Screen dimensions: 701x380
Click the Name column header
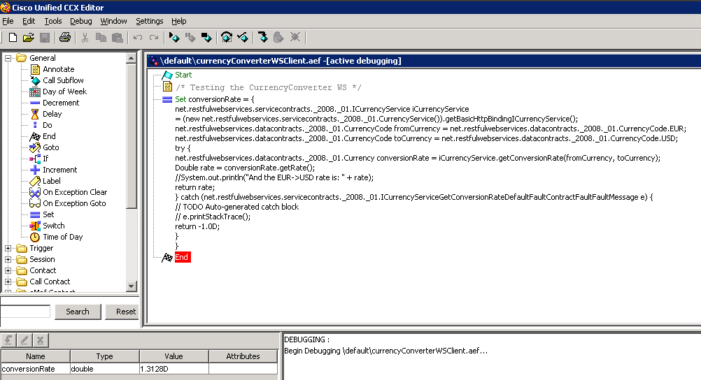tap(35, 356)
